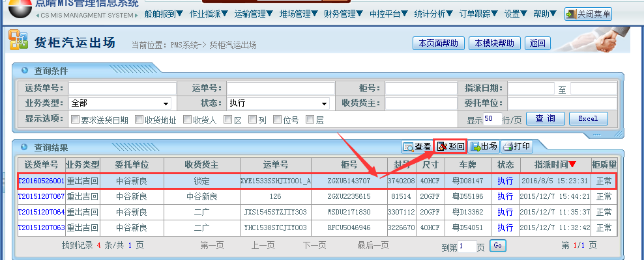Check the 位号 display option
This screenshot has height=260, width=644.
(278, 120)
